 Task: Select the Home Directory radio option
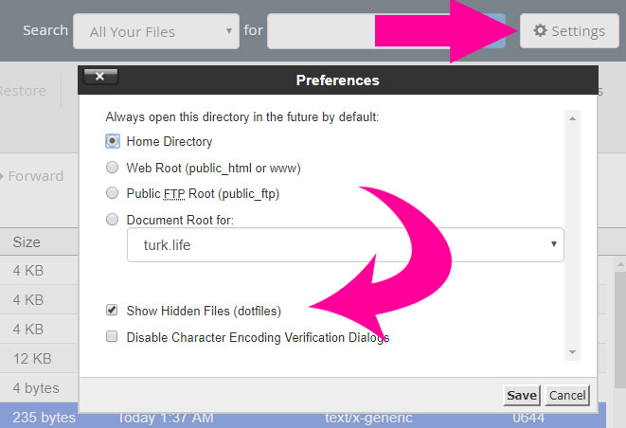point(112,141)
